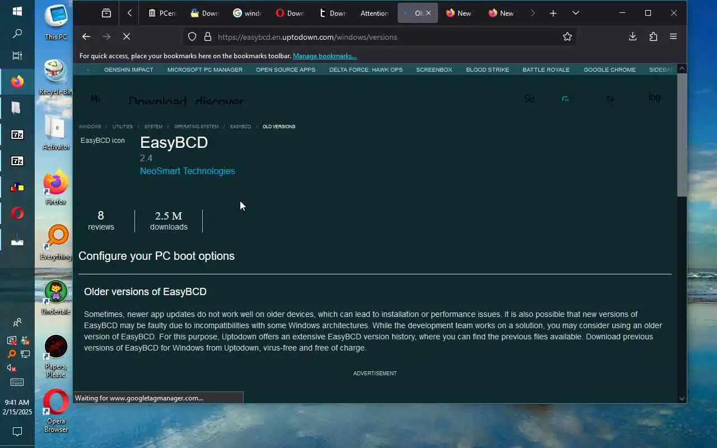Click the browser Forward arrow
The image size is (717, 448).
tap(106, 36)
